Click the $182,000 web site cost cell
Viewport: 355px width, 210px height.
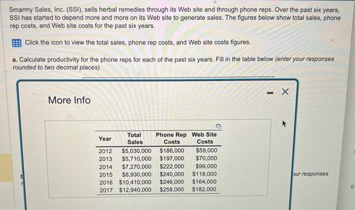coord(204,190)
